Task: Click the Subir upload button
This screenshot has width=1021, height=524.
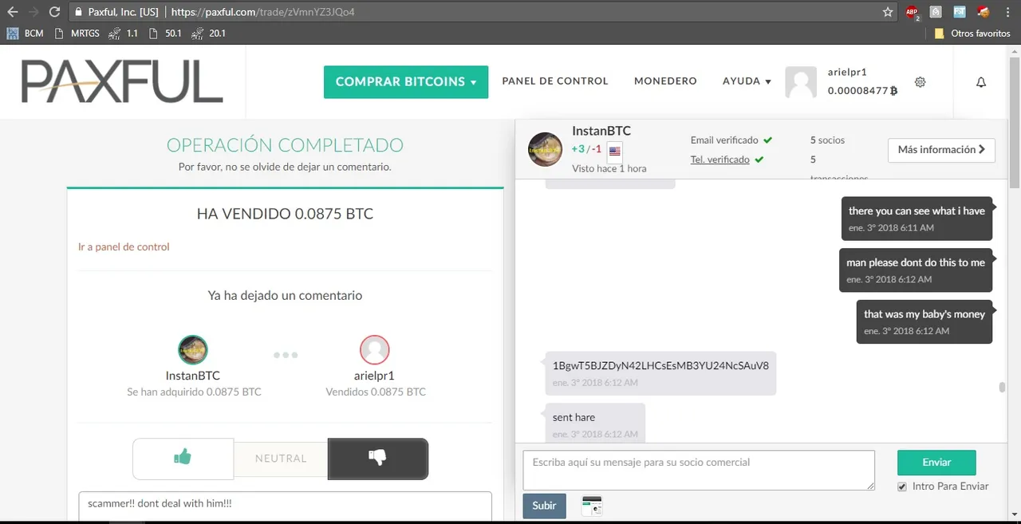Action: point(544,506)
